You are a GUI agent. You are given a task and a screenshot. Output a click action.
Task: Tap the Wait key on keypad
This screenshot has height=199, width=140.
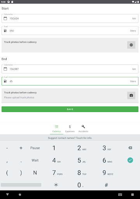[x=35, y=160]
